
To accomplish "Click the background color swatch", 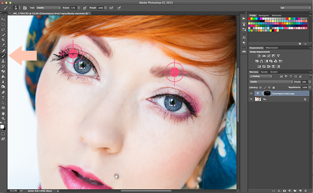I will pos(5,129).
